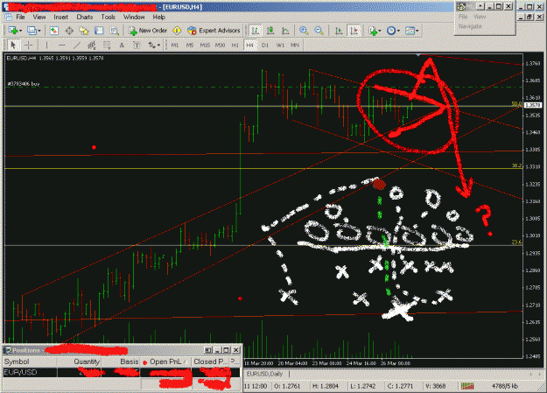Image resolution: width=547 pixels, height=393 pixels.
Task: Switch chart to Line Chart mode
Action: click(x=285, y=31)
